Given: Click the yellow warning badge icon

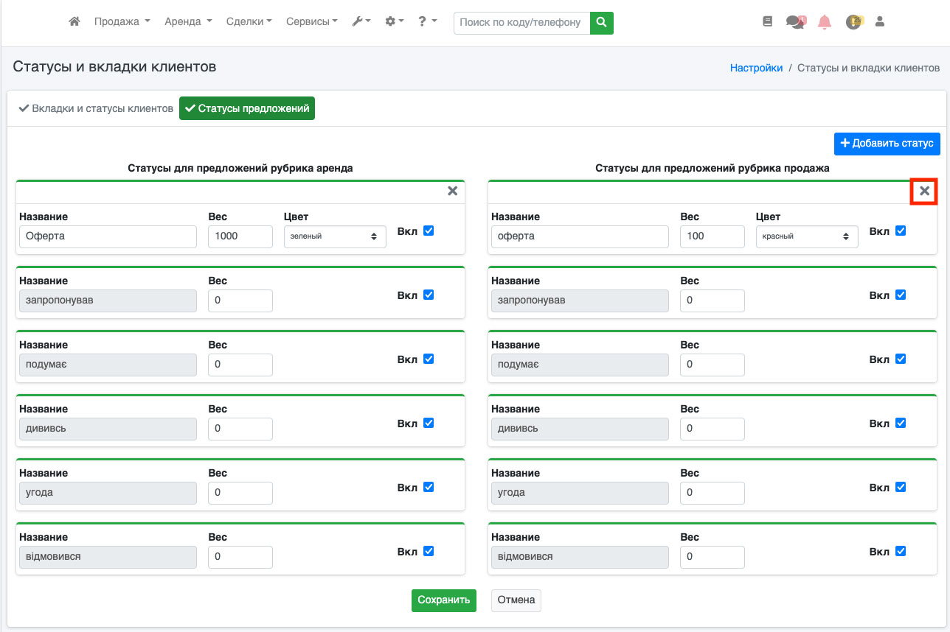Looking at the screenshot, I should click(x=853, y=22).
